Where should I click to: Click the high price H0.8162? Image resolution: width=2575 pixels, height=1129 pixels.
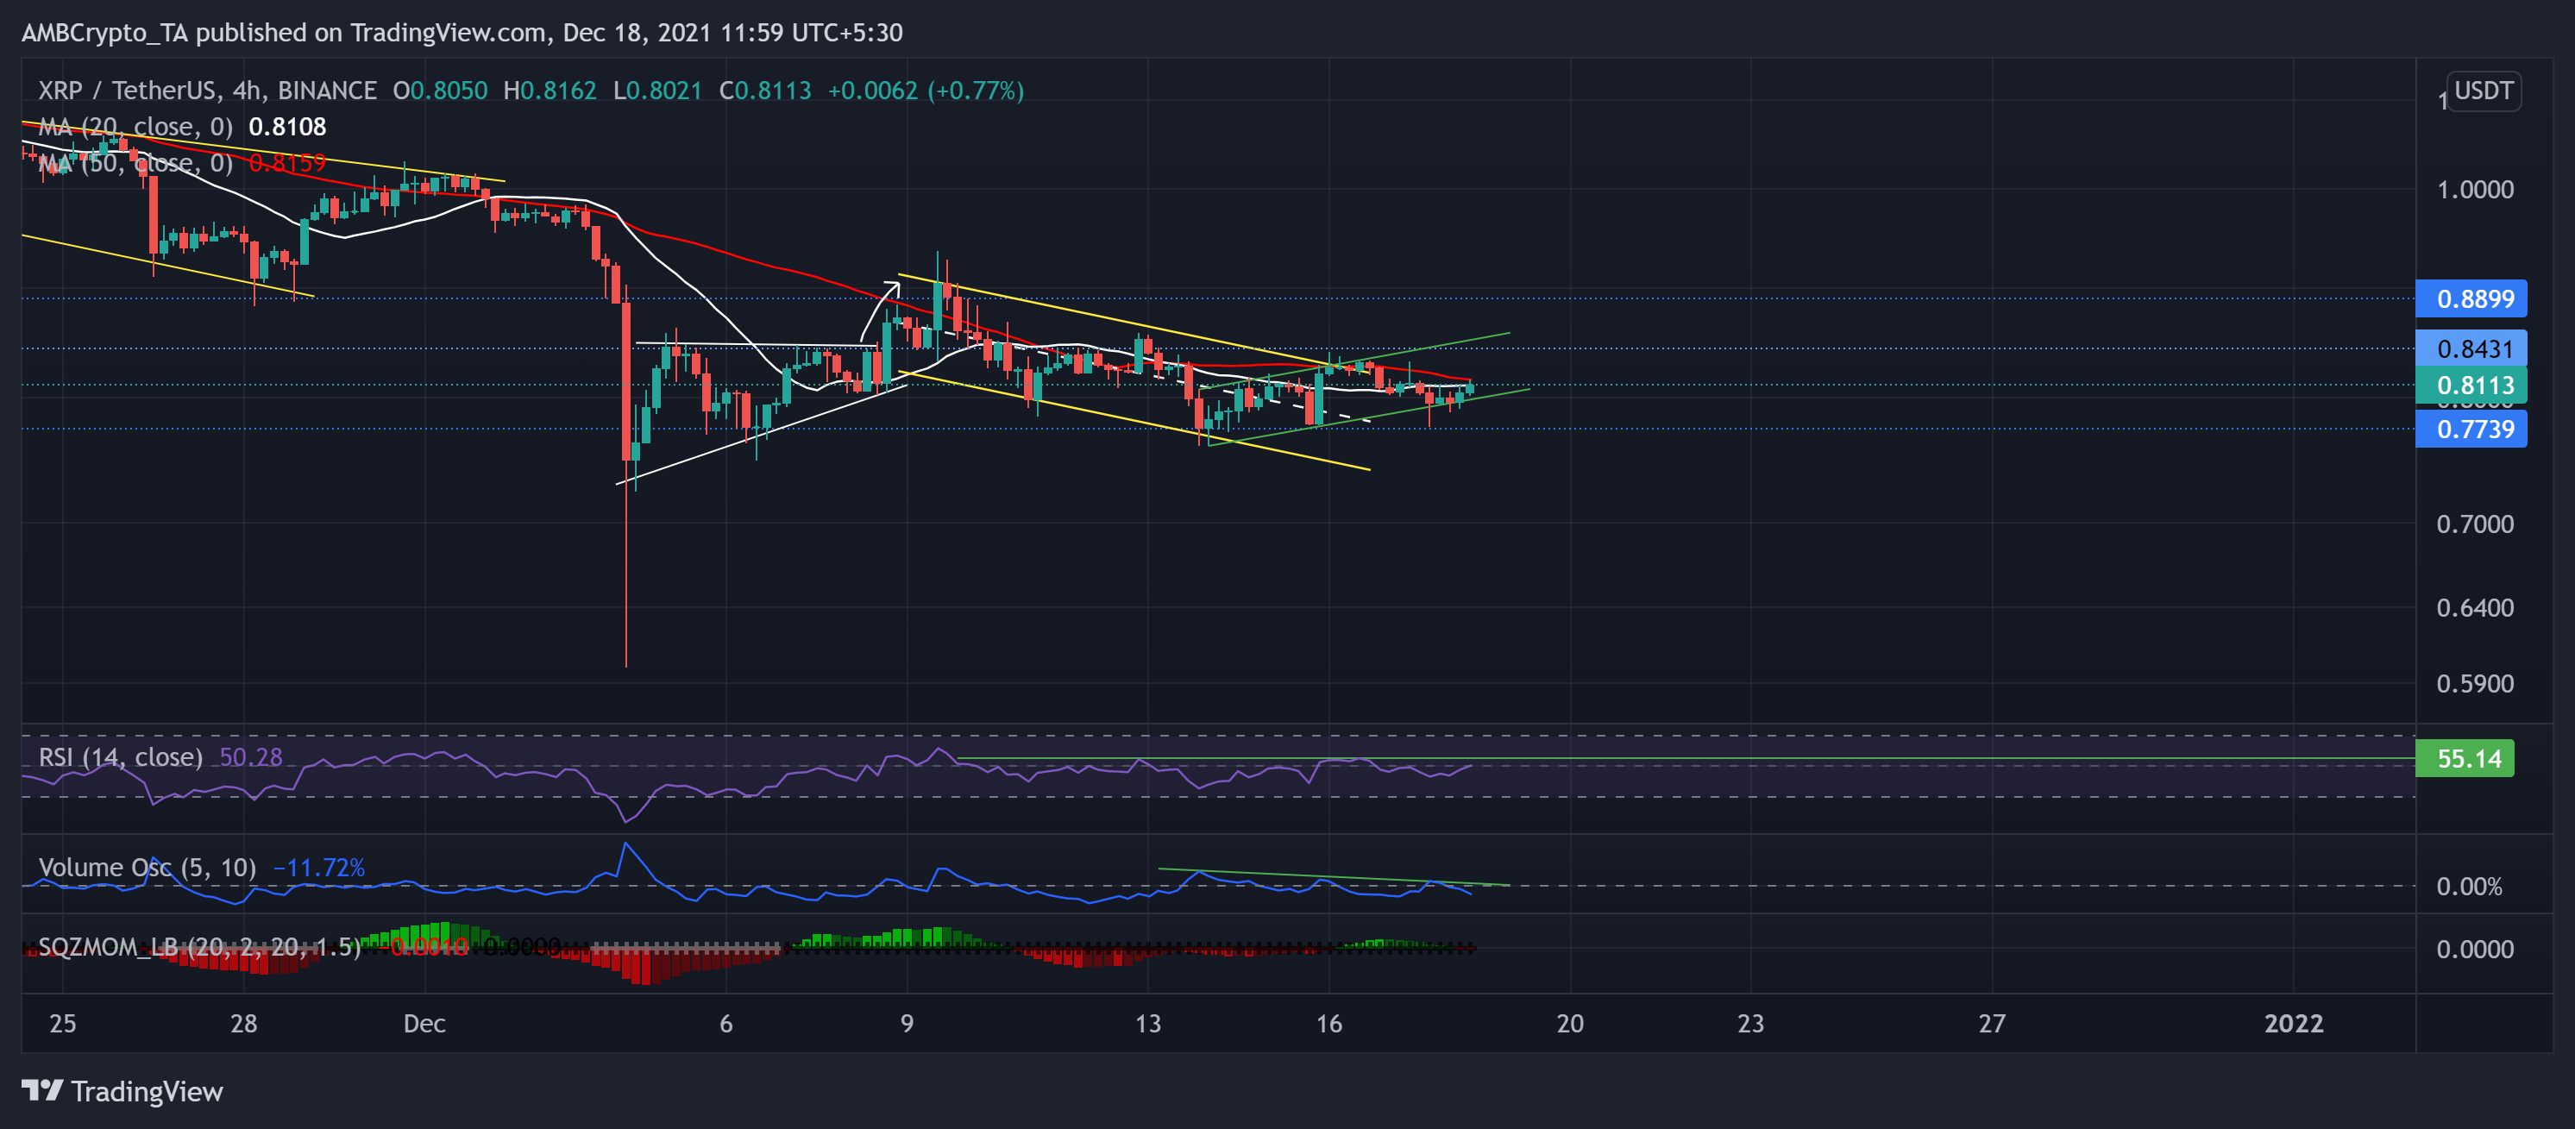(x=550, y=91)
